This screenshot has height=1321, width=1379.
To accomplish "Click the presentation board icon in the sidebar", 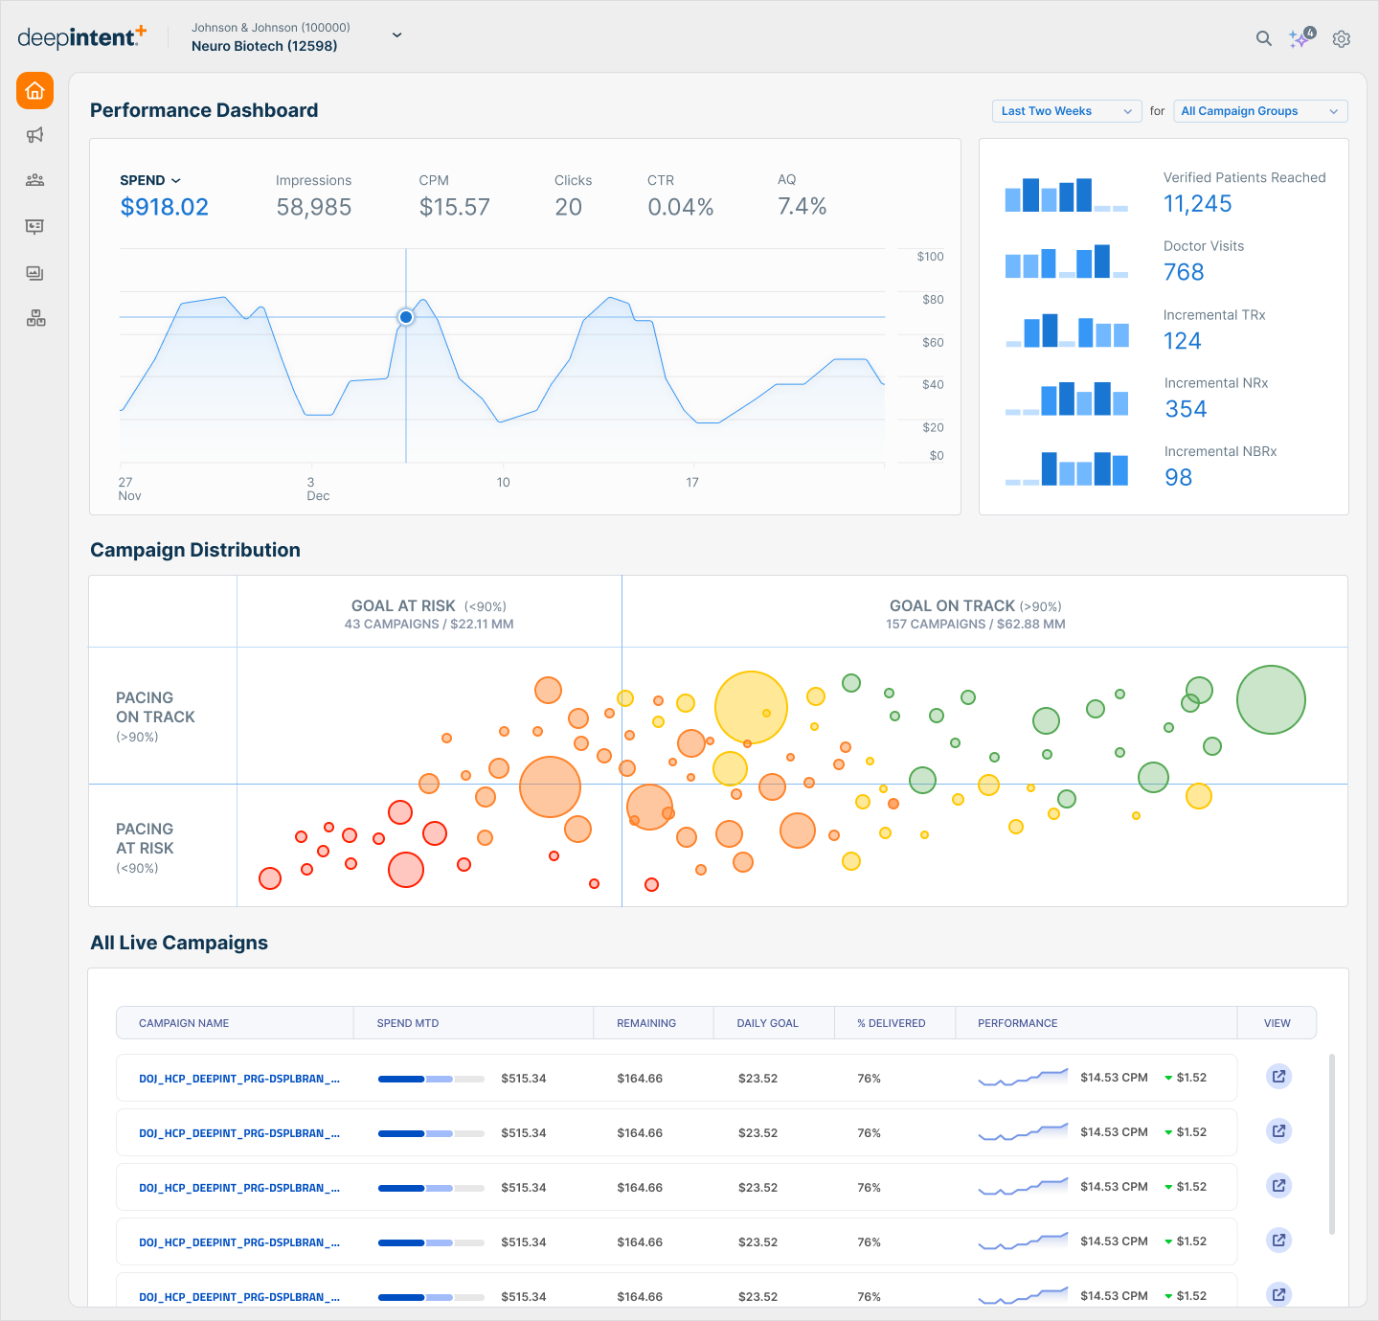I will pos(35,227).
